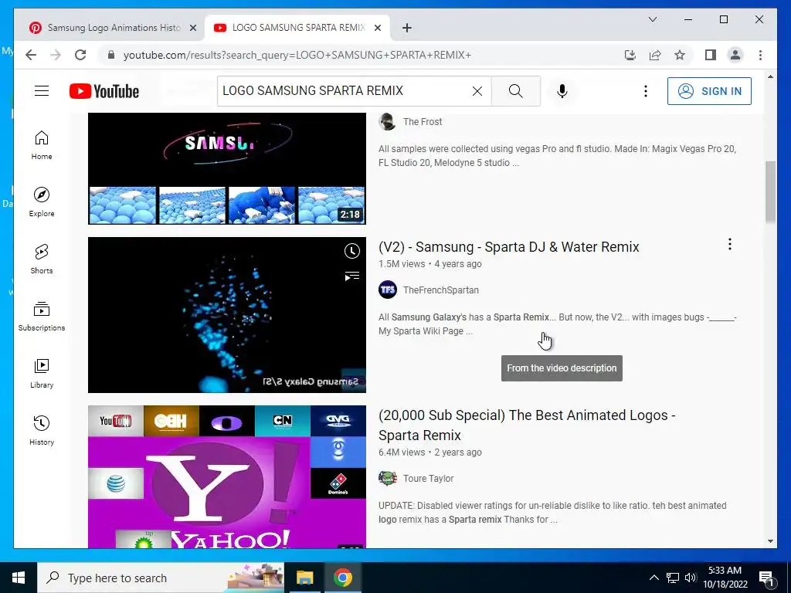
Task: Close the Pinterest tab
Action: click(192, 28)
